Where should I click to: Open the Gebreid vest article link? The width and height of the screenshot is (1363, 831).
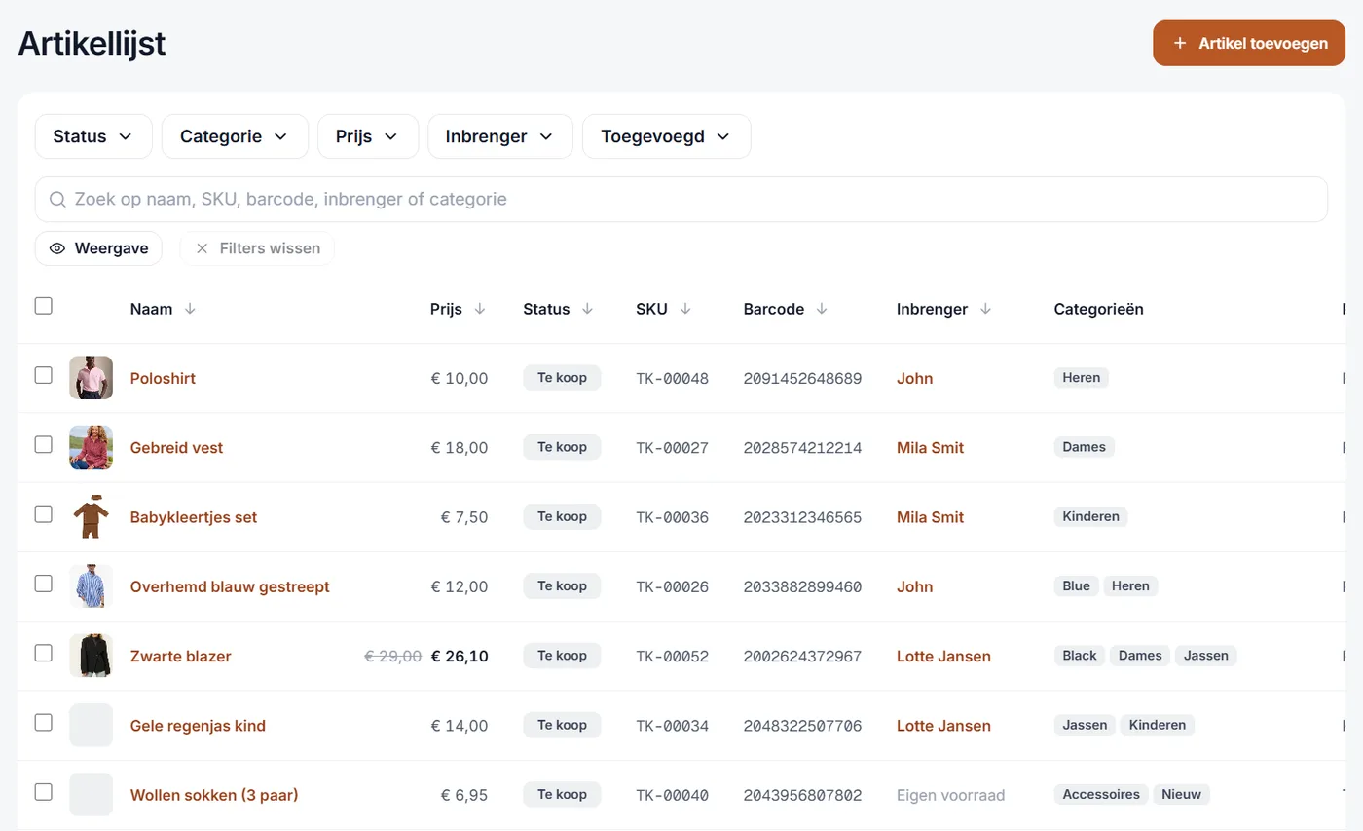click(176, 448)
